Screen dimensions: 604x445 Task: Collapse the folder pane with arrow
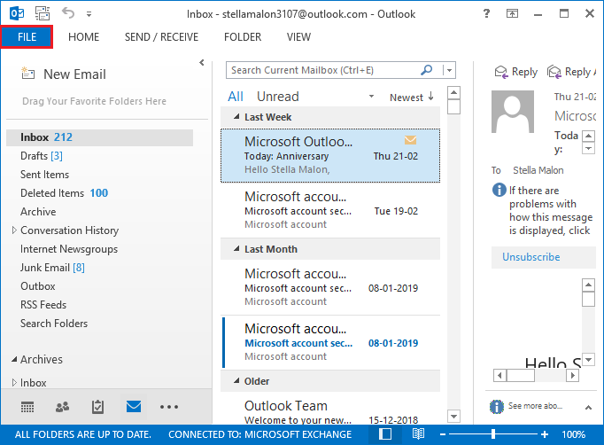[x=201, y=62]
